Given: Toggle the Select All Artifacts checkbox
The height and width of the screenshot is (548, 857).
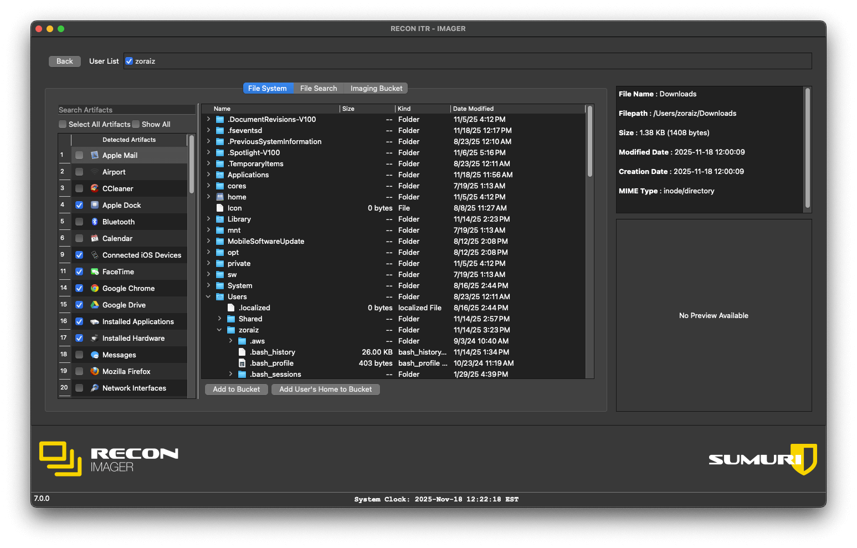Looking at the screenshot, I should pos(63,124).
